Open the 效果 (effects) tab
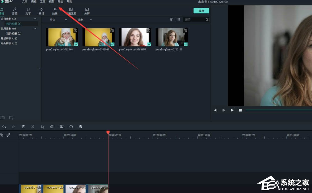Viewport: 312px width, 193px height. (55, 11)
